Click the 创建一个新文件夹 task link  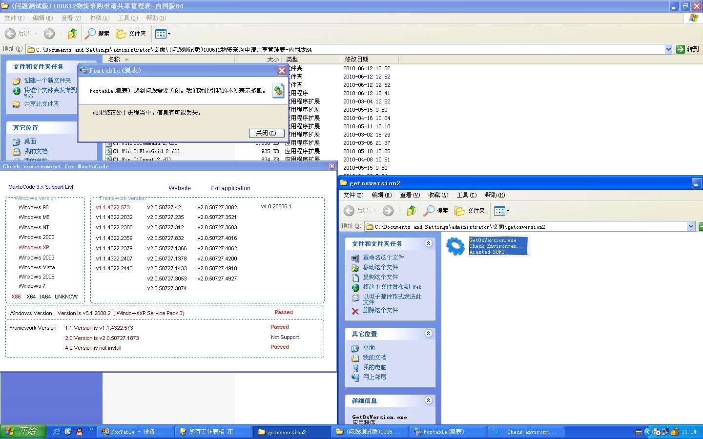point(47,80)
